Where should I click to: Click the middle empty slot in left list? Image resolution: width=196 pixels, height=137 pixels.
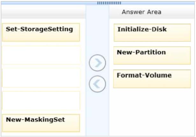[41, 78]
